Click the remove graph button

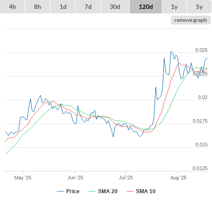pyautogui.click(x=191, y=20)
